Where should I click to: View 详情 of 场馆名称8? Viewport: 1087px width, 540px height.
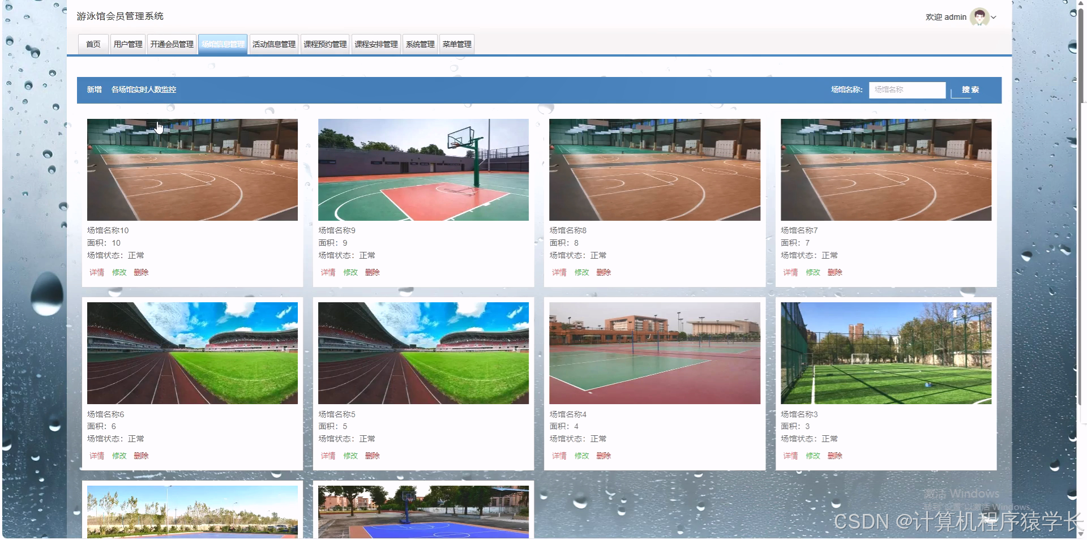click(559, 272)
